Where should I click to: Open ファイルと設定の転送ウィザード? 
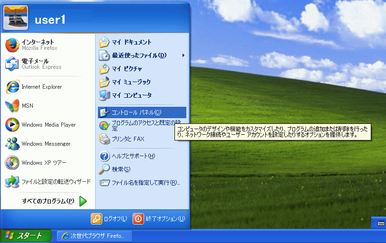click(x=55, y=182)
